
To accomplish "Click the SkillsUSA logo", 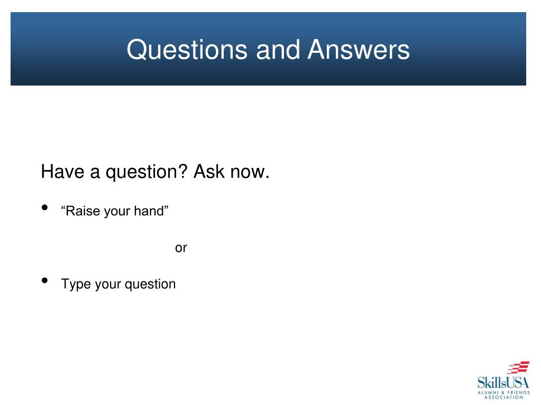I will click(503, 380).
